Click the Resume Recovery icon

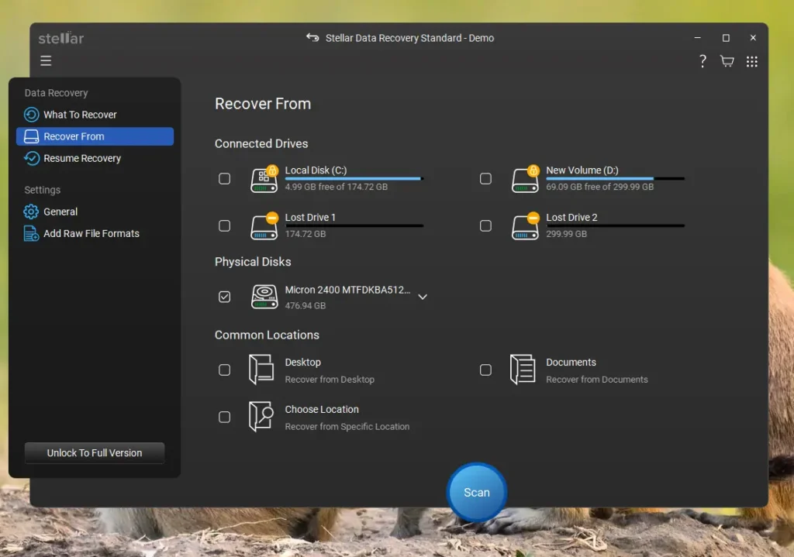click(x=30, y=158)
